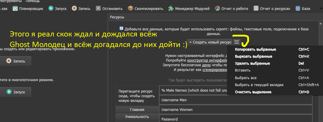The height and width of the screenshot is (122, 323).
Task: Open the конструктор интерфейса link
Action: pyautogui.click(x=207, y=60)
